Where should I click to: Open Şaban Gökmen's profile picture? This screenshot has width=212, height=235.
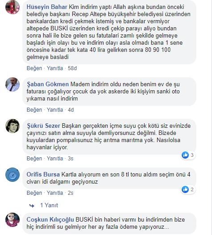pos(12,84)
